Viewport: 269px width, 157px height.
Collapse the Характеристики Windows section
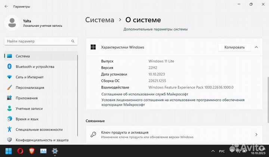point(256,47)
